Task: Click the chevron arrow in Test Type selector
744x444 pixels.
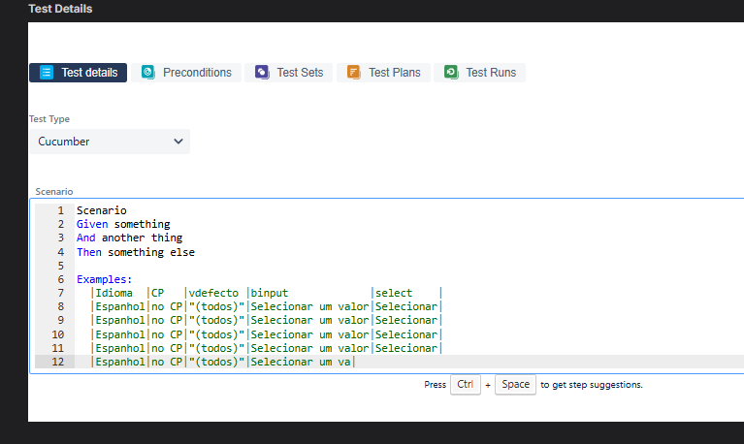Action: [178, 142]
